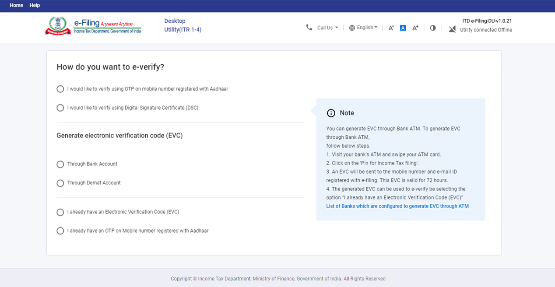Open the English language dropdown
555x287 pixels.
[x=367, y=28]
